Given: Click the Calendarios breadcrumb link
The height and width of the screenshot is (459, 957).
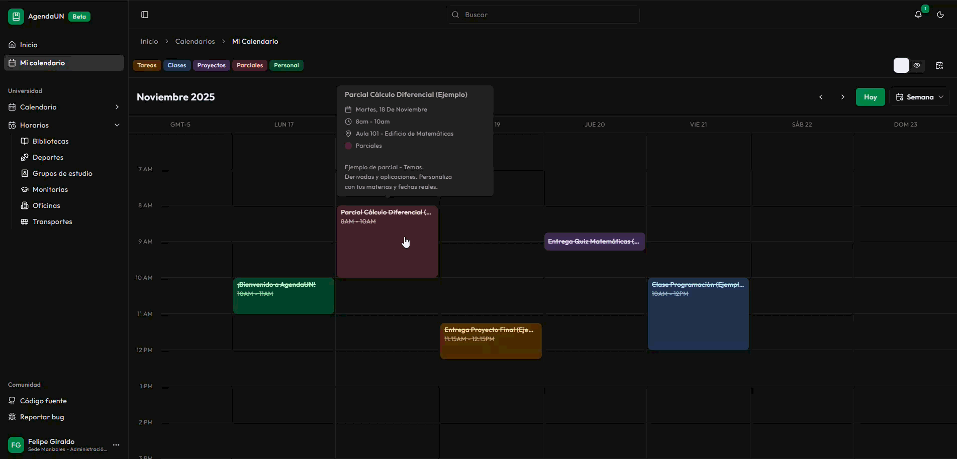Looking at the screenshot, I should click(195, 41).
